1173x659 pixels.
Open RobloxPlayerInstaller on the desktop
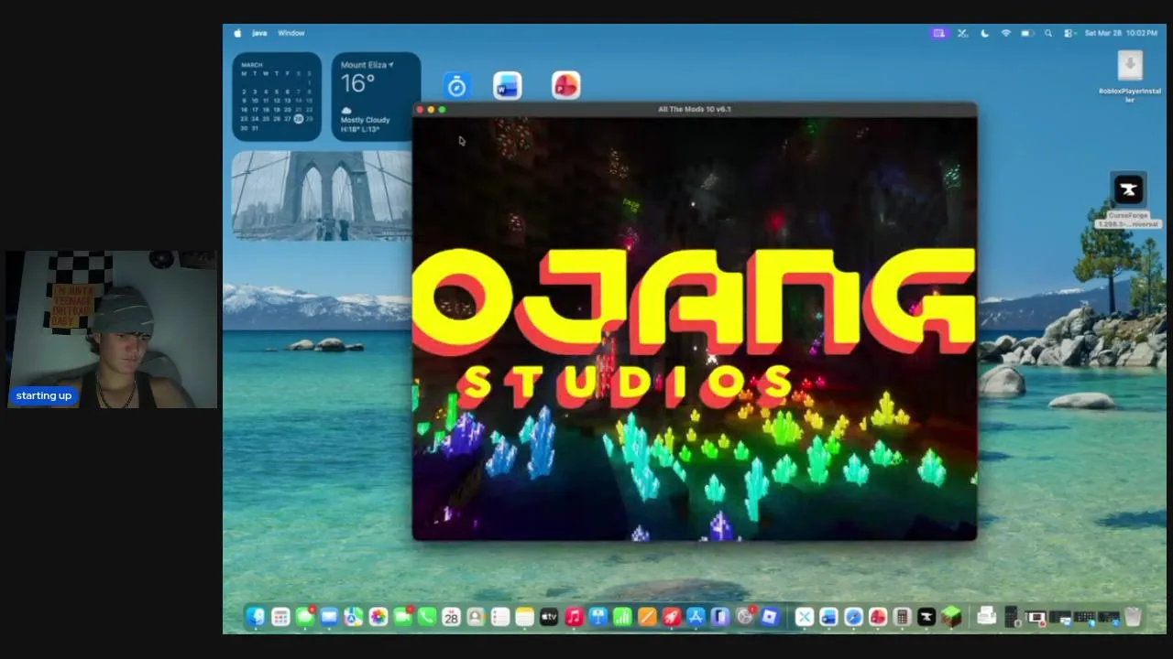click(x=1130, y=77)
